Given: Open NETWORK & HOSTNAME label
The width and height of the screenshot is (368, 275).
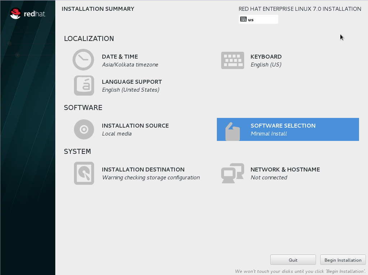Looking at the screenshot, I should pyautogui.click(x=285, y=169).
